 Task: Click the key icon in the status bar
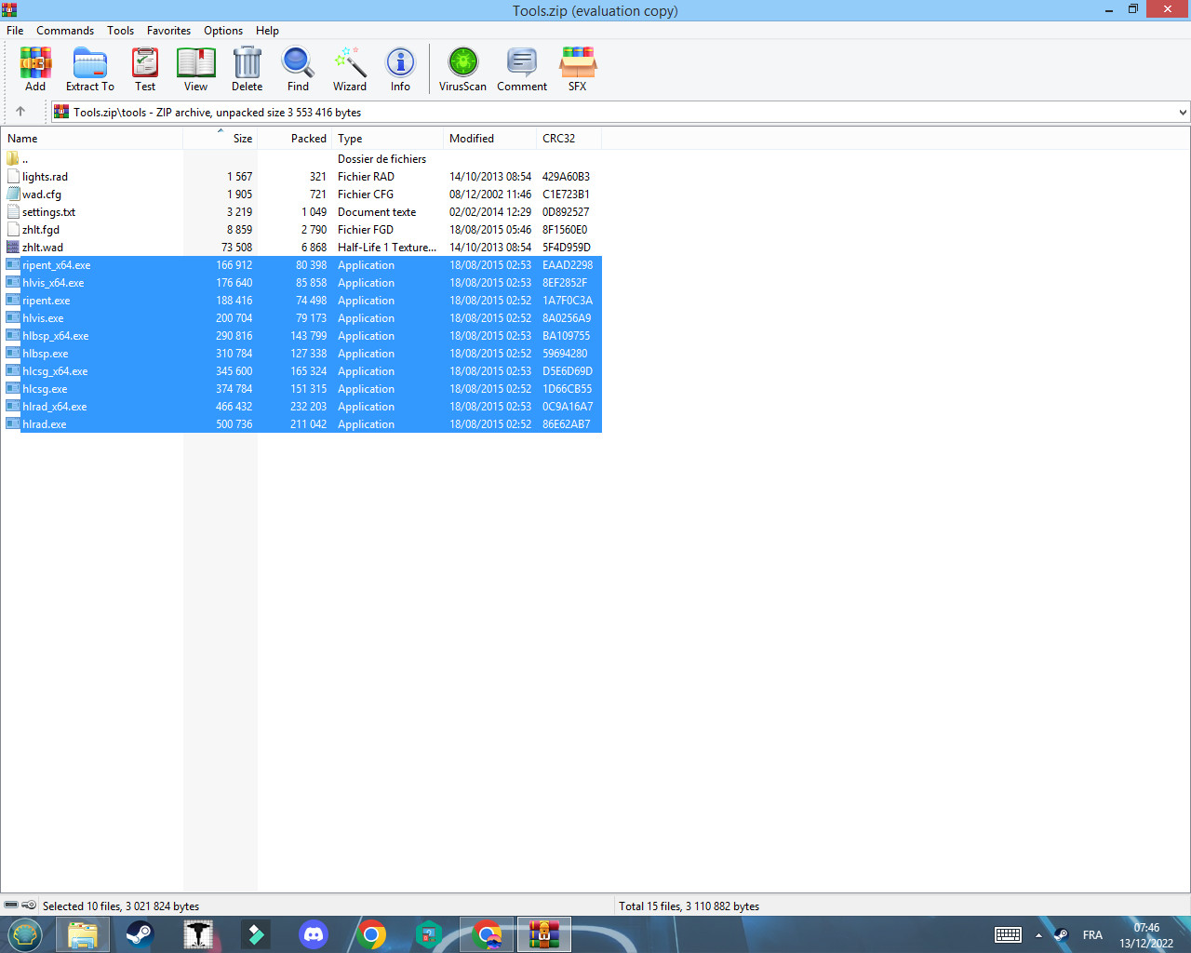point(29,905)
